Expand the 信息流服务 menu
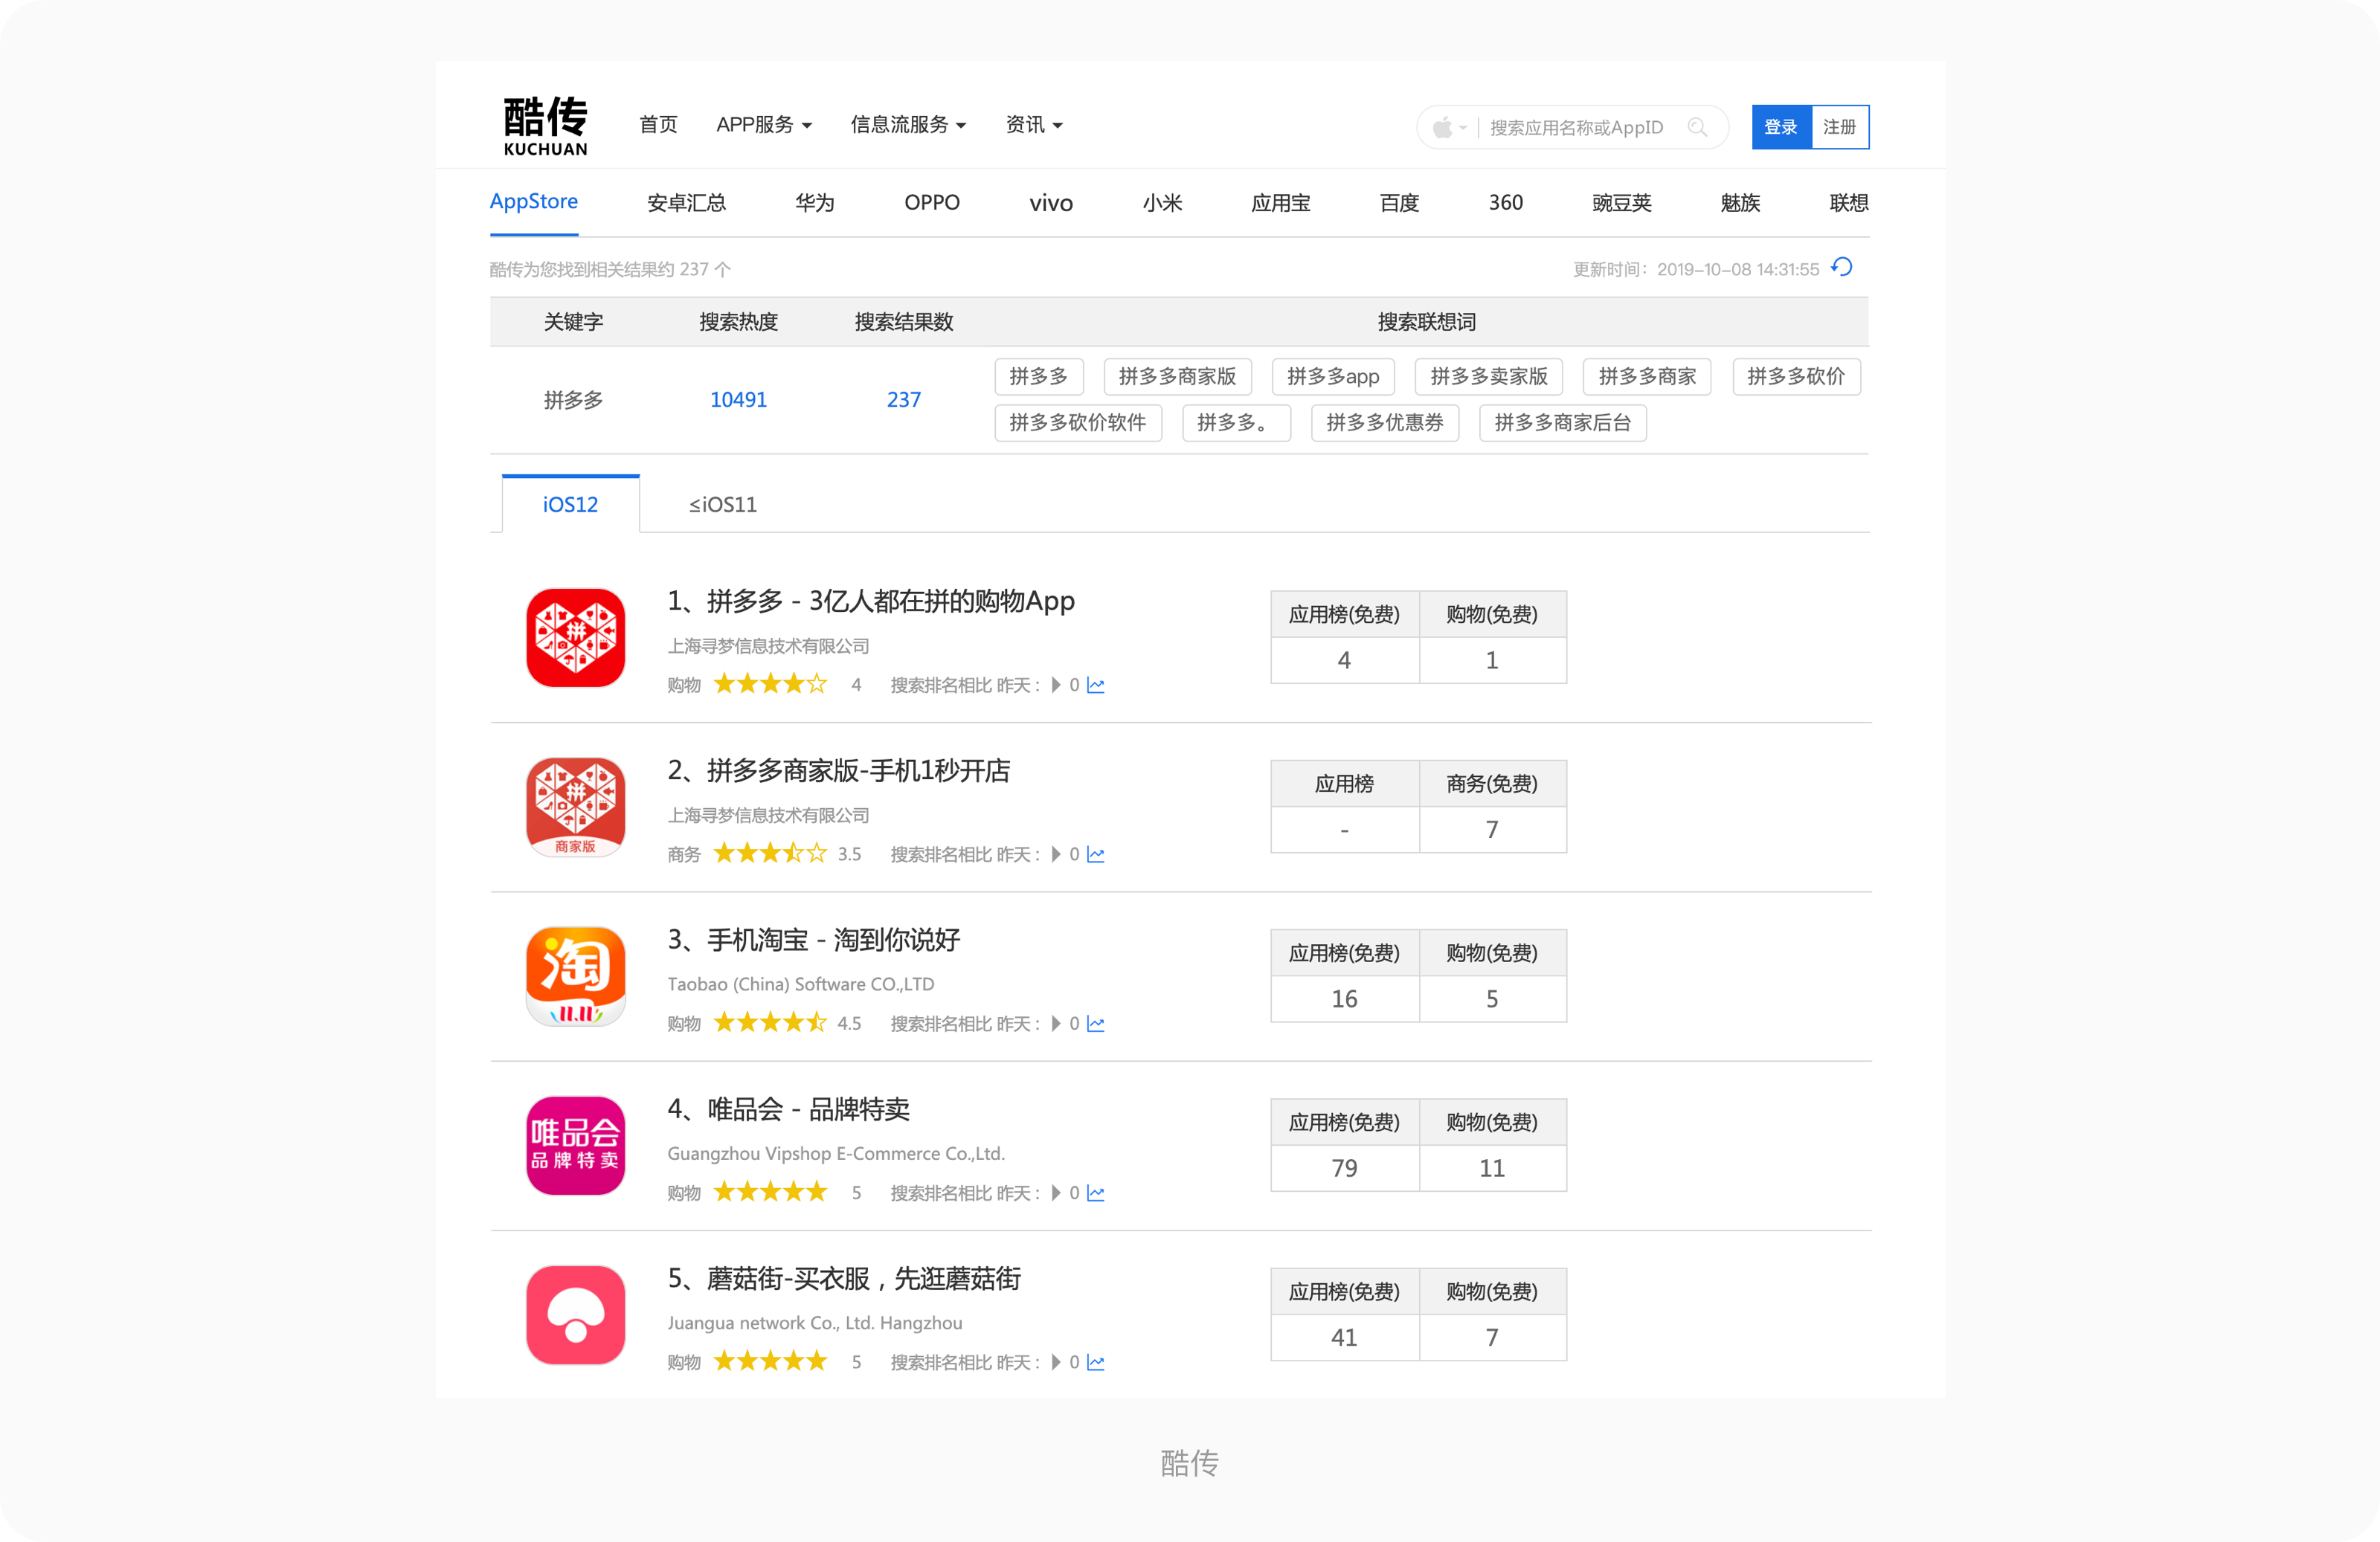 tap(908, 125)
